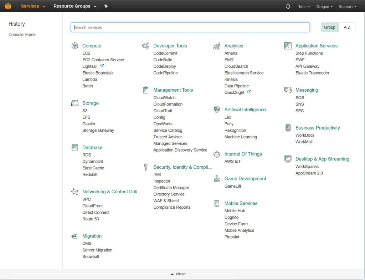Open the Elastic Beanstalk service
Screen dimensions: 365x280
98,73
